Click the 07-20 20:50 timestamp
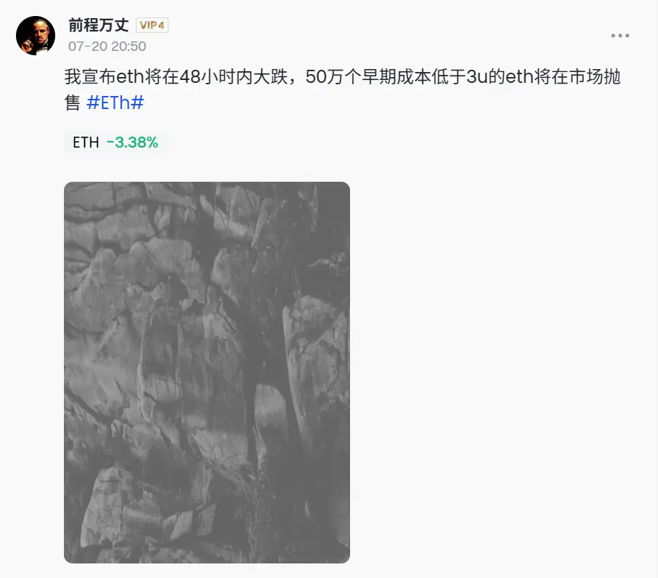The width and height of the screenshot is (658, 578). (107, 47)
